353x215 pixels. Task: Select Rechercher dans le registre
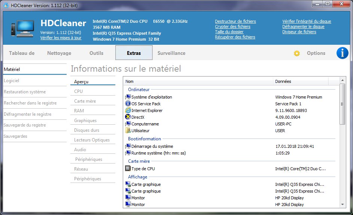coord(35,103)
